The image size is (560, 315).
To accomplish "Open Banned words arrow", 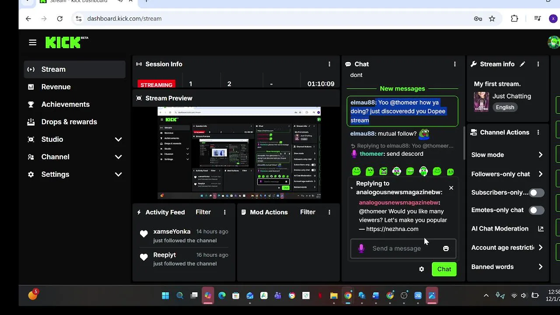I will (x=541, y=267).
